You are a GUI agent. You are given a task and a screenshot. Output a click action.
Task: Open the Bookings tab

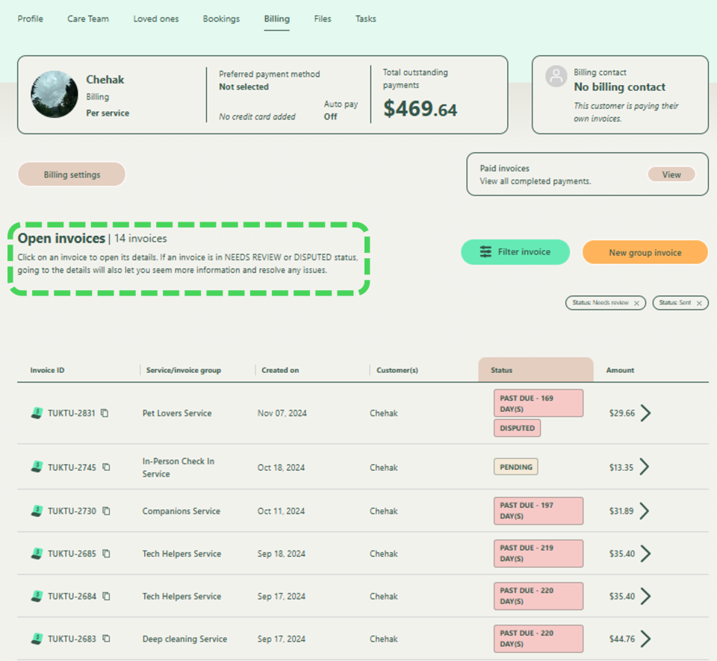coord(221,19)
